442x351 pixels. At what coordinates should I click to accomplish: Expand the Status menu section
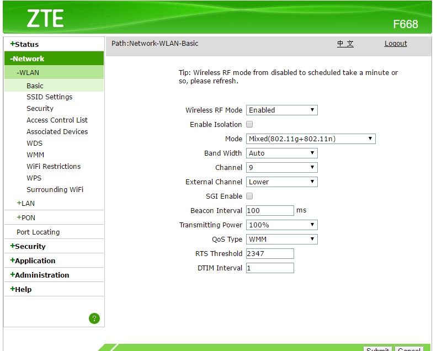point(24,44)
